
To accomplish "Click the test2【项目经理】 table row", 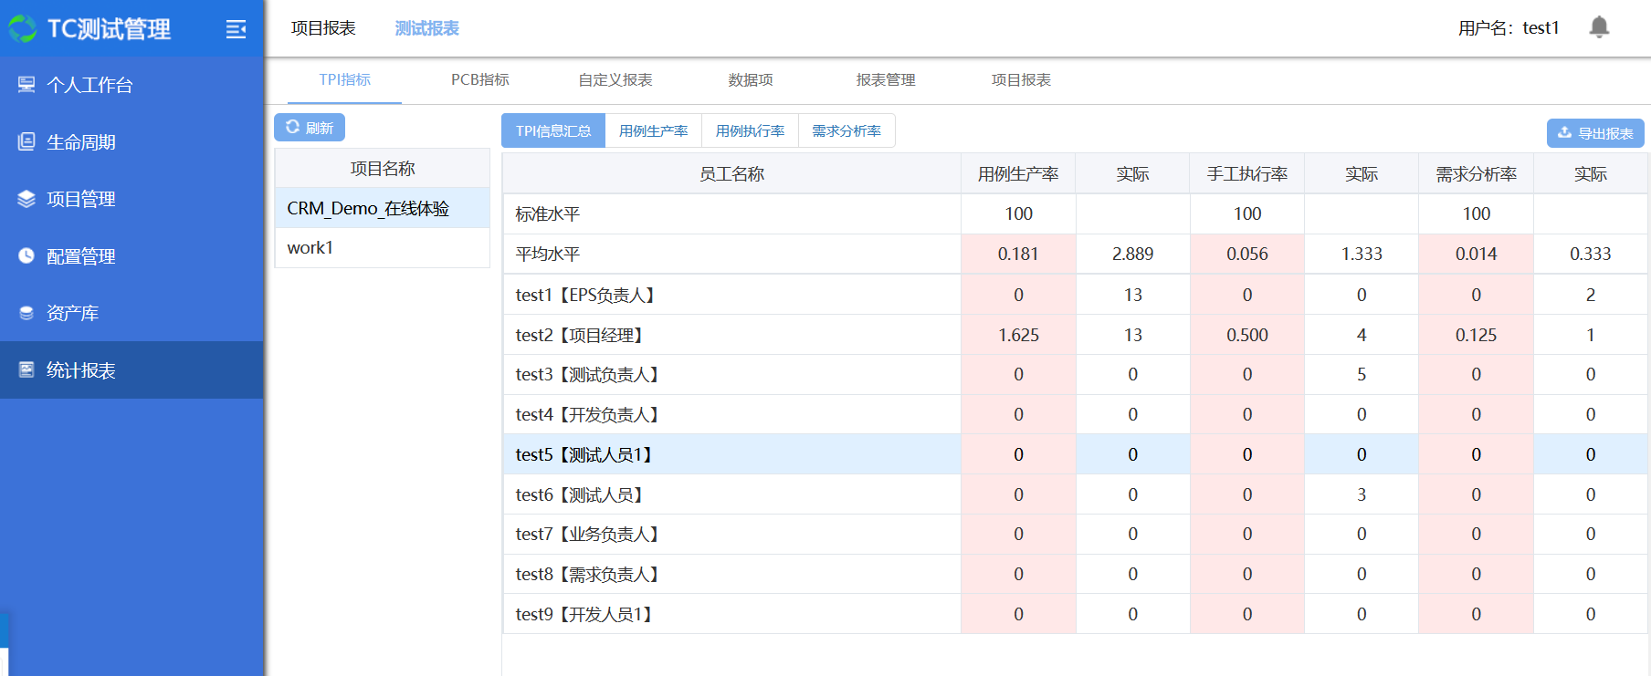I will point(731,335).
